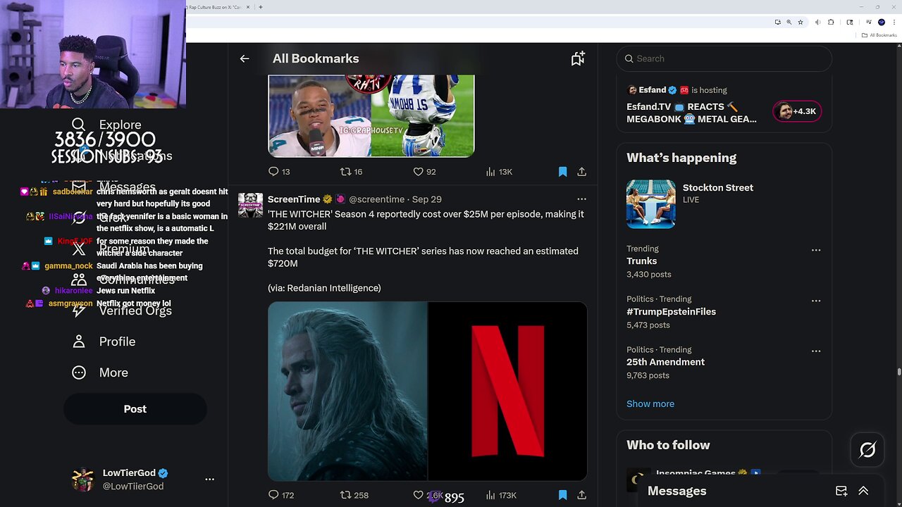The height and width of the screenshot is (507, 902).
Task: Open the Chrome three-dot menu
Action: pos(894,22)
